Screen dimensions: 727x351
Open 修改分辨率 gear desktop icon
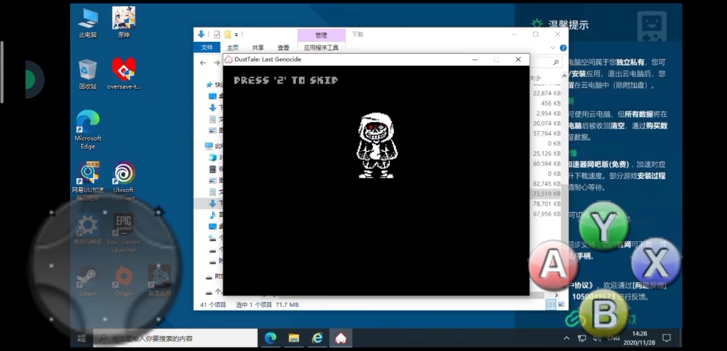click(x=87, y=230)
